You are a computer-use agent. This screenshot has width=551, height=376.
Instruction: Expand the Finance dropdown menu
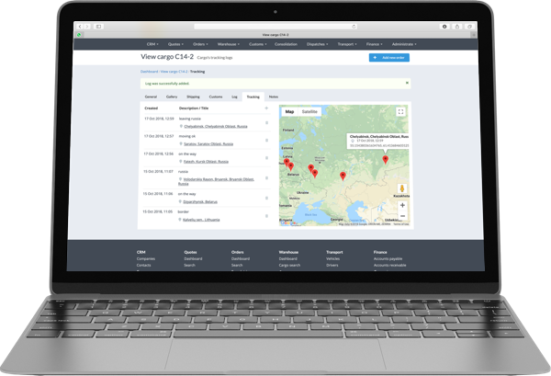375,44
